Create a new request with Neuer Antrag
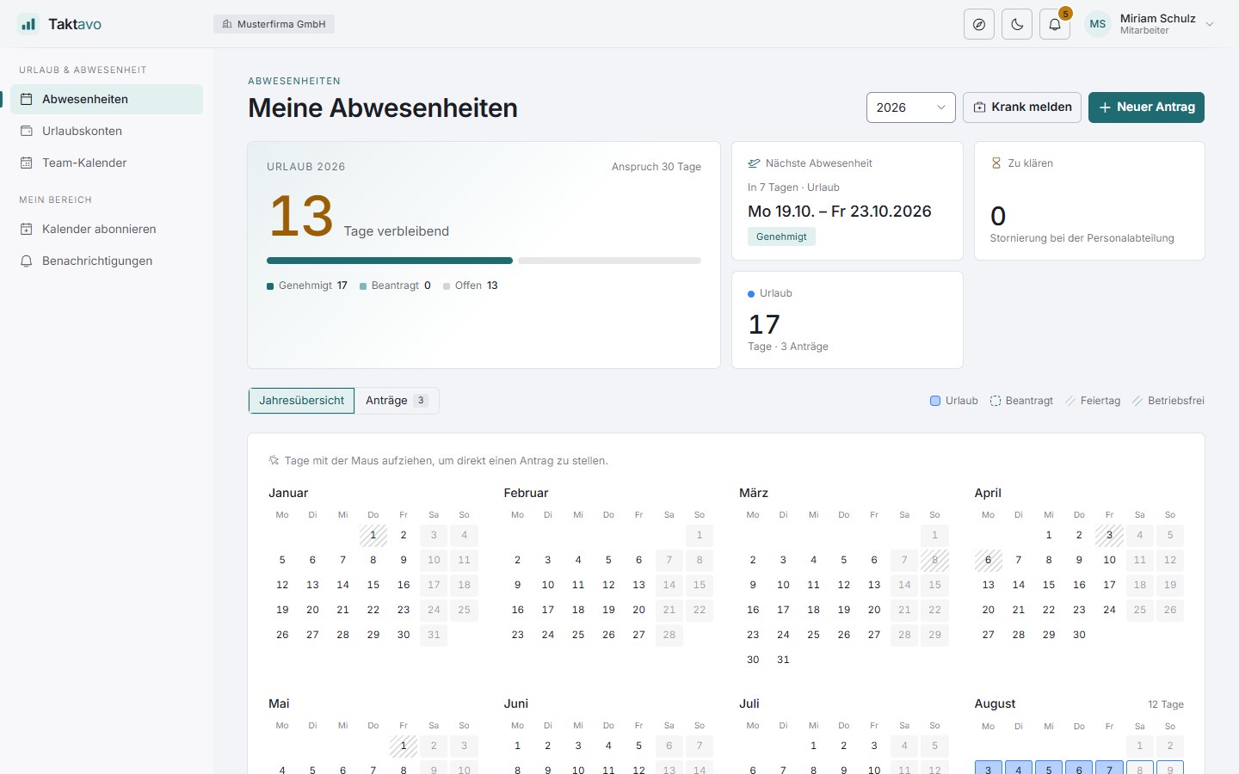This screenshot has width=1239, height=774. click(x=1146, y=107)
